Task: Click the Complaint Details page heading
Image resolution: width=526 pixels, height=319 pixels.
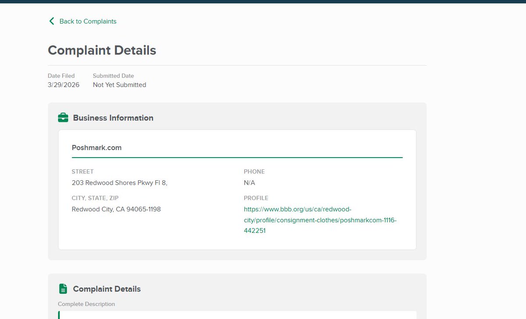Action: click(x=102, y=50)
